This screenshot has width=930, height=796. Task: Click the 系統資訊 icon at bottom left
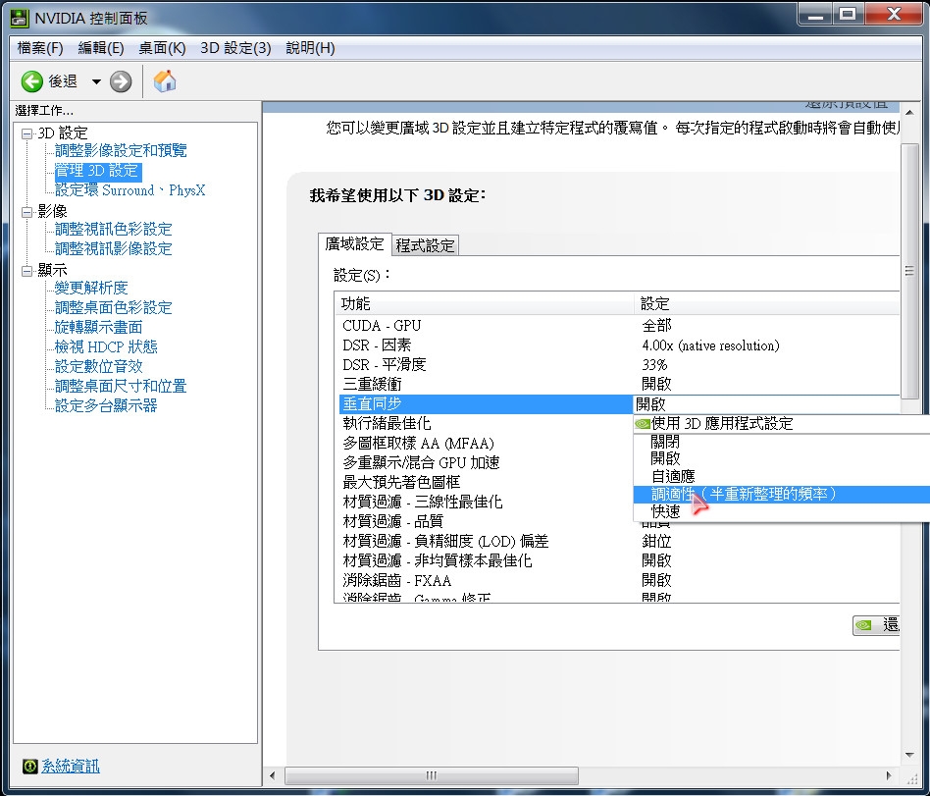point(30,767)
